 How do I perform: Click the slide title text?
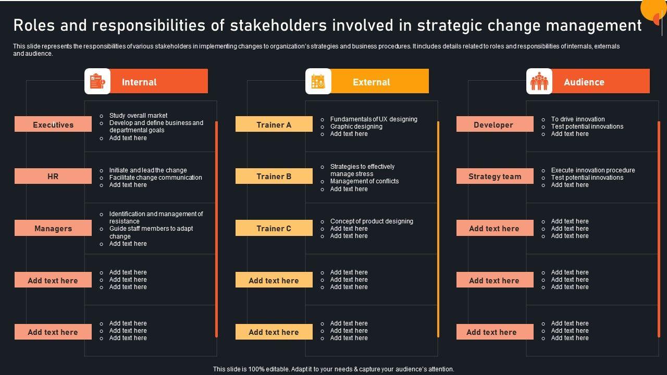tap(327, 25)
